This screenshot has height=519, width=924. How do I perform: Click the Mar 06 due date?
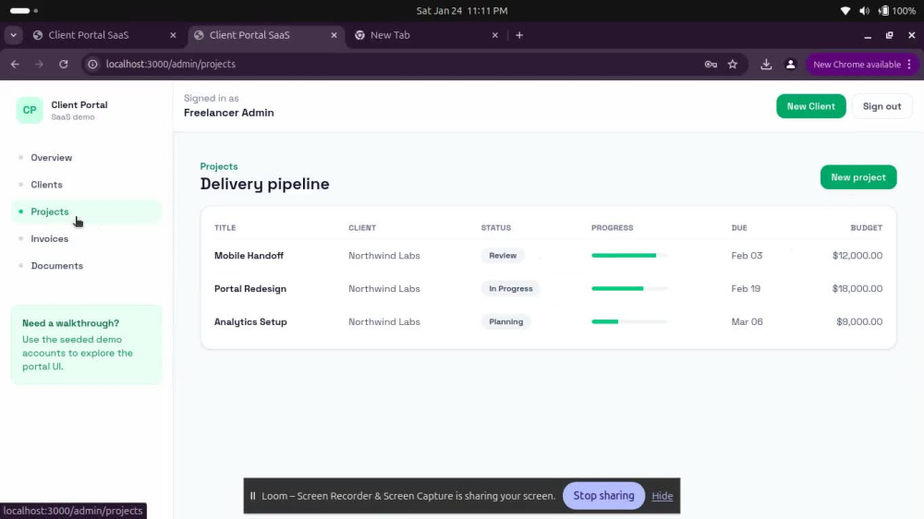point(747,321)
